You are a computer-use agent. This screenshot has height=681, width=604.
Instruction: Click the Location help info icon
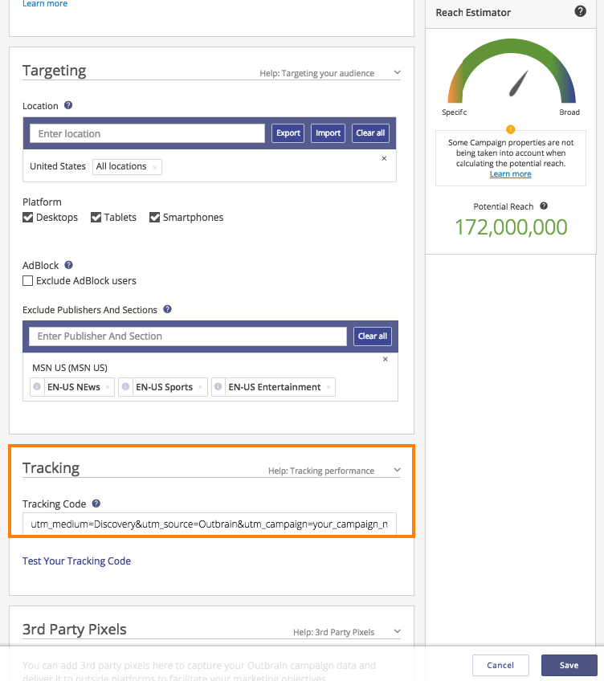pos(68,105)
